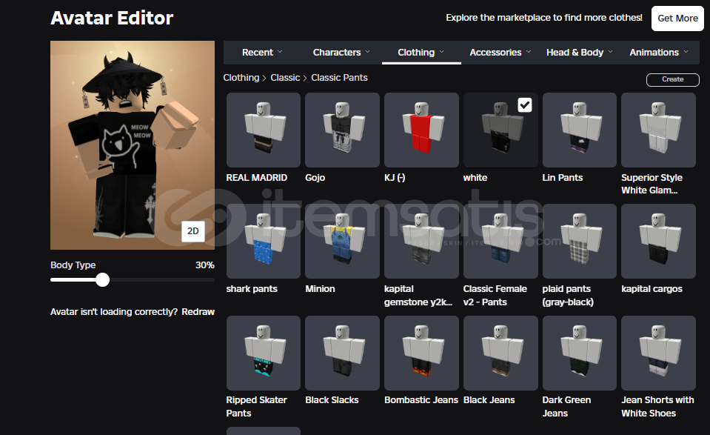Click the Avatar Editor page title
710x435 pixels.
[112, 18]
